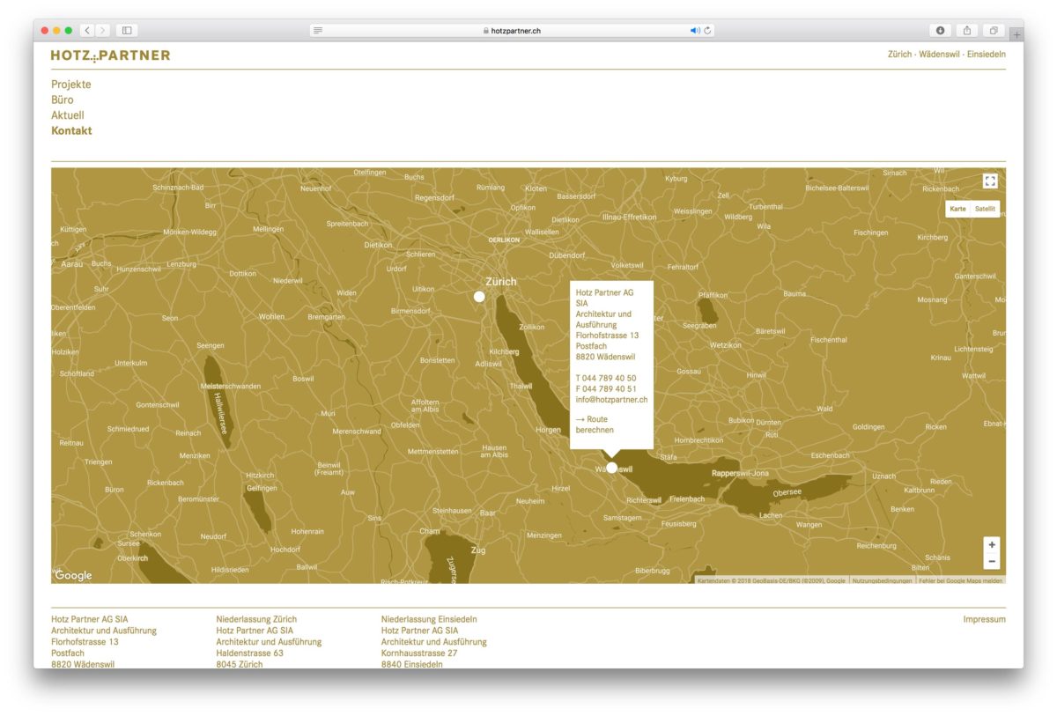Open Reader view icon in address bar

tap(318, 31)
